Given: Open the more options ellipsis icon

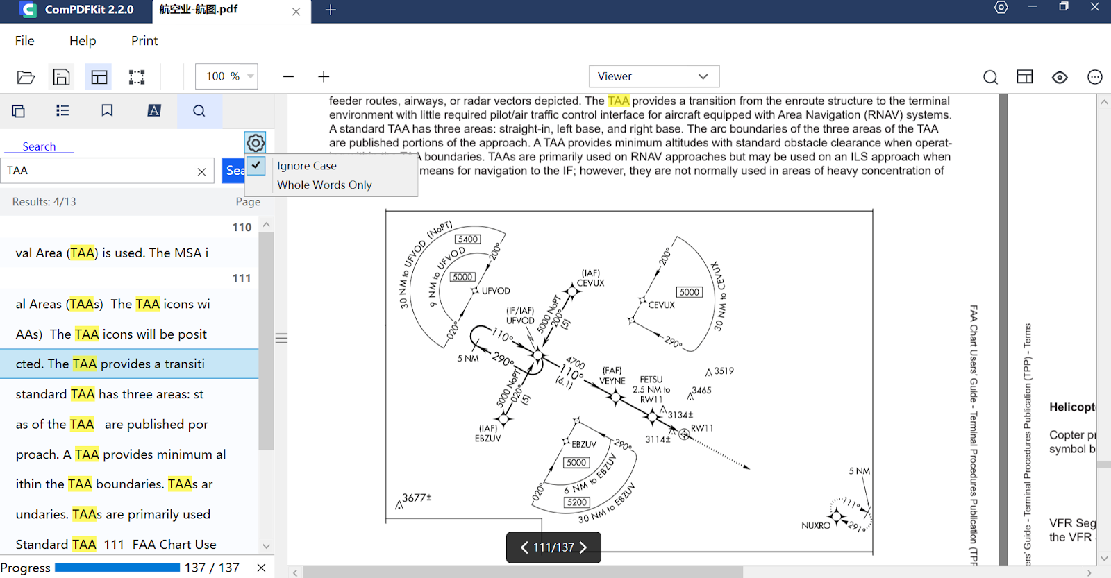Looking at the screenshot, I should [x=1095, y=77].
